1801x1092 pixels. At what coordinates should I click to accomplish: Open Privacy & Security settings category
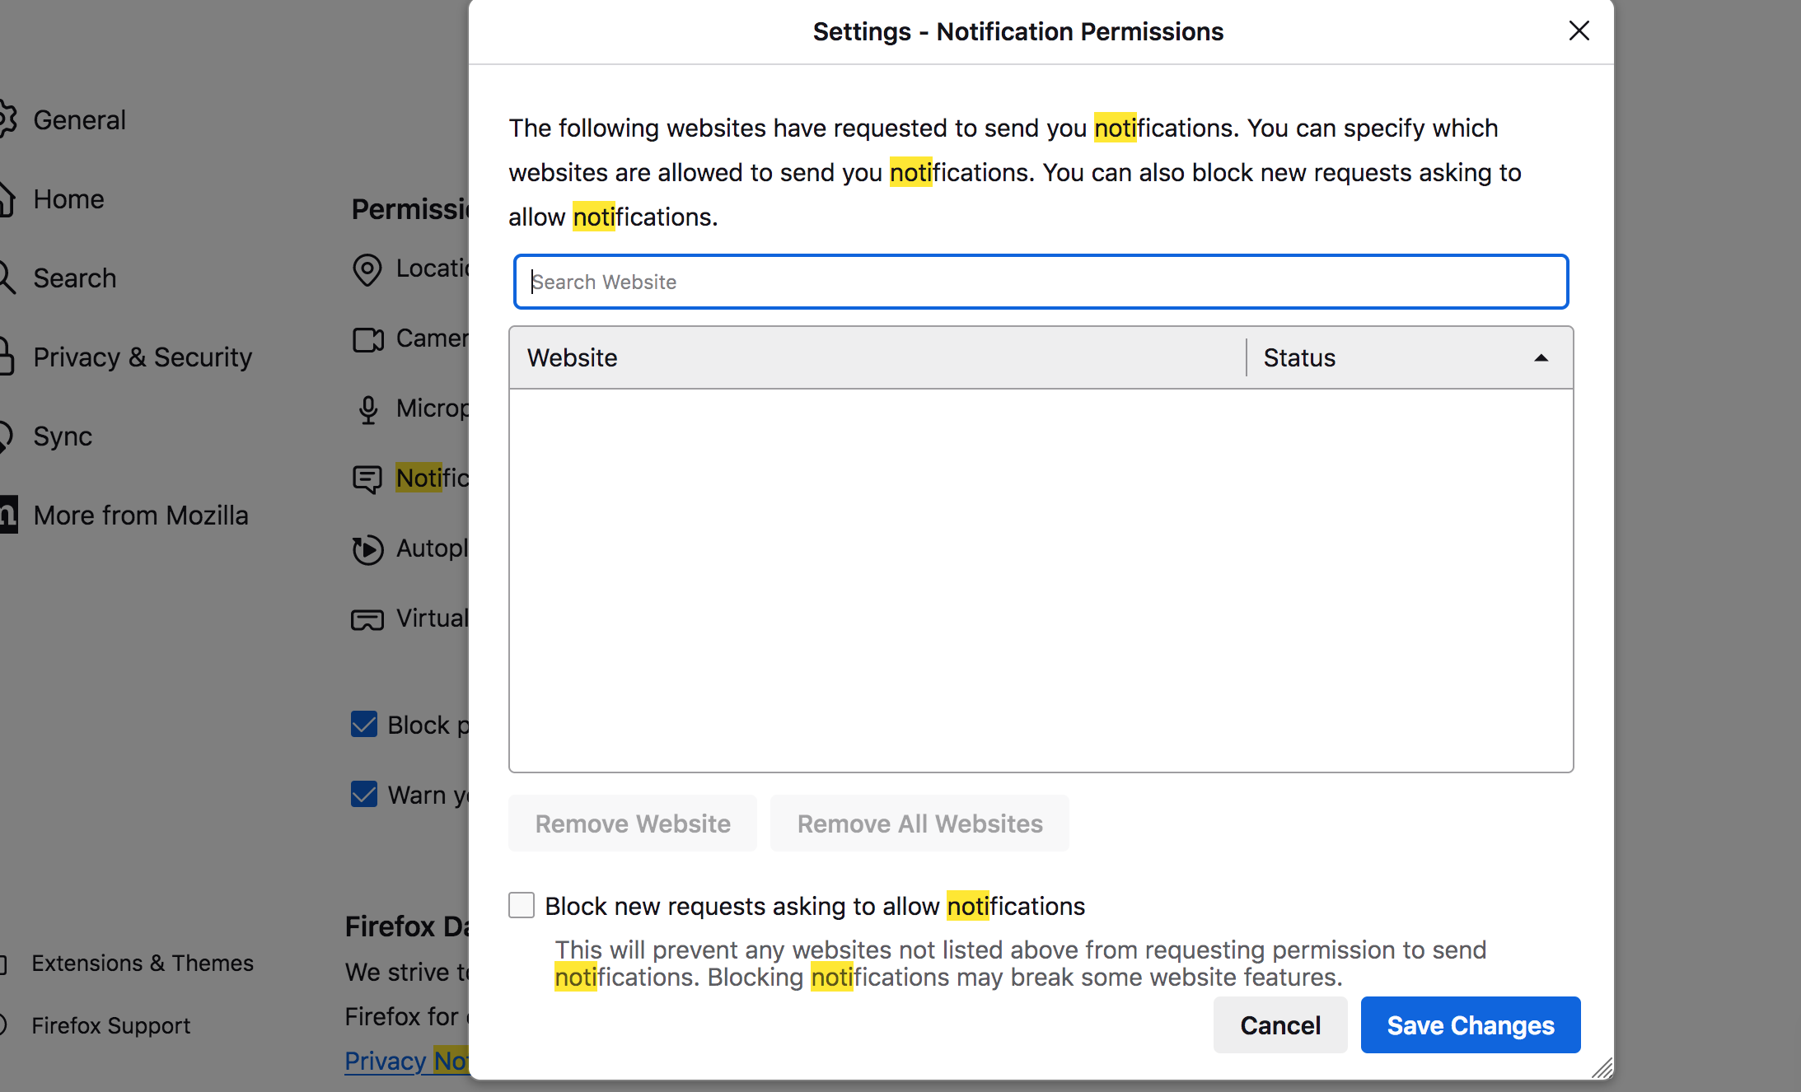click(x=142, y=357)
